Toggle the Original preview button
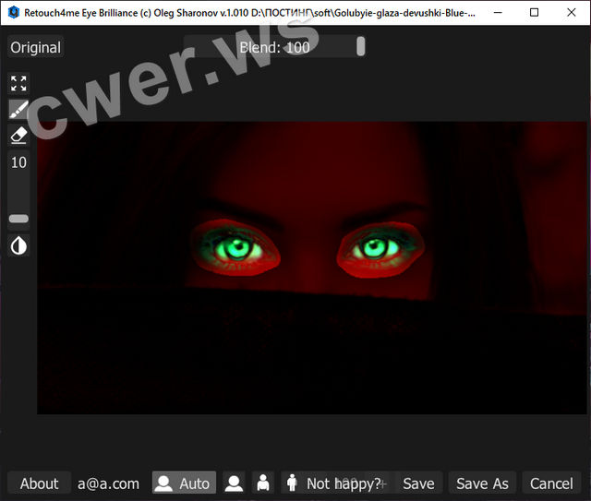The height and width of the screenshot is (501, 591). pyautogui.click(x=36, y=47)
